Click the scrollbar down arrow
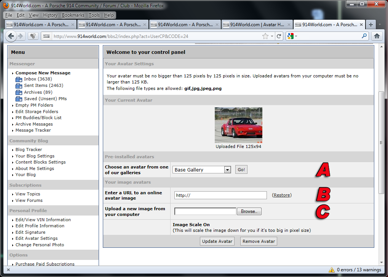Screen dimensions: 388x277 click(x=381, y=263)
